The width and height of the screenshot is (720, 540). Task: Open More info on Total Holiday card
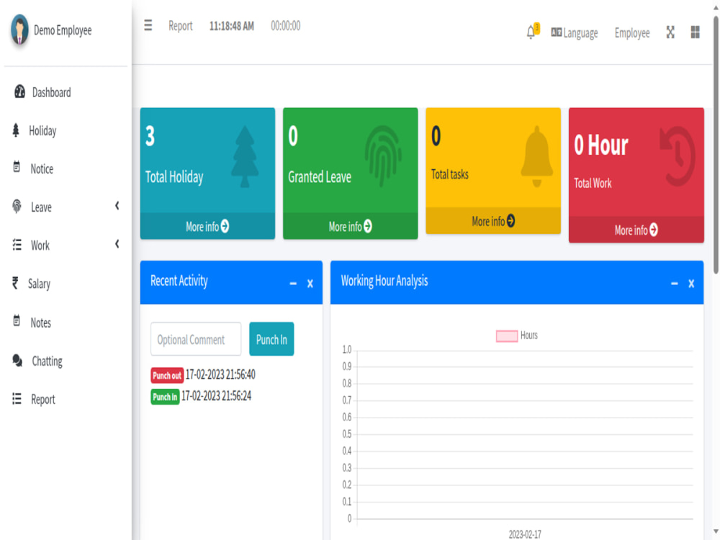point(207,226)
